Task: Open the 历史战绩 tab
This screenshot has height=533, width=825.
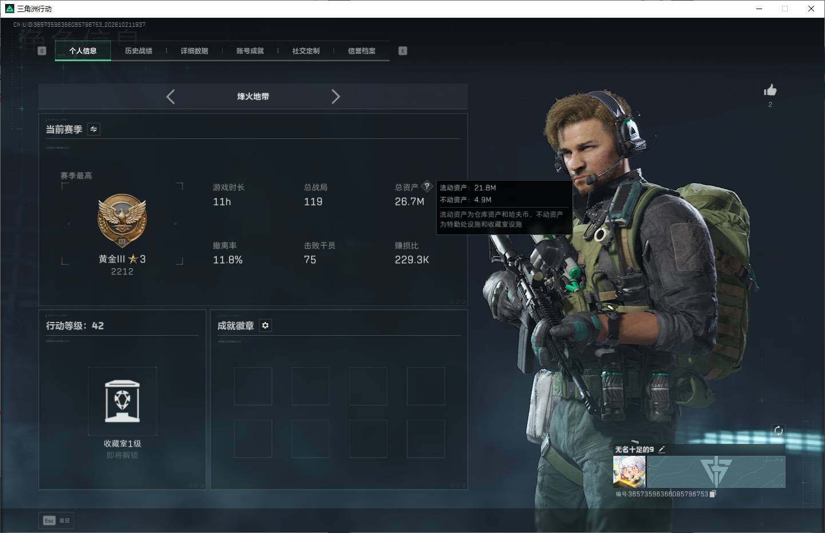Action: pos(138,51)
